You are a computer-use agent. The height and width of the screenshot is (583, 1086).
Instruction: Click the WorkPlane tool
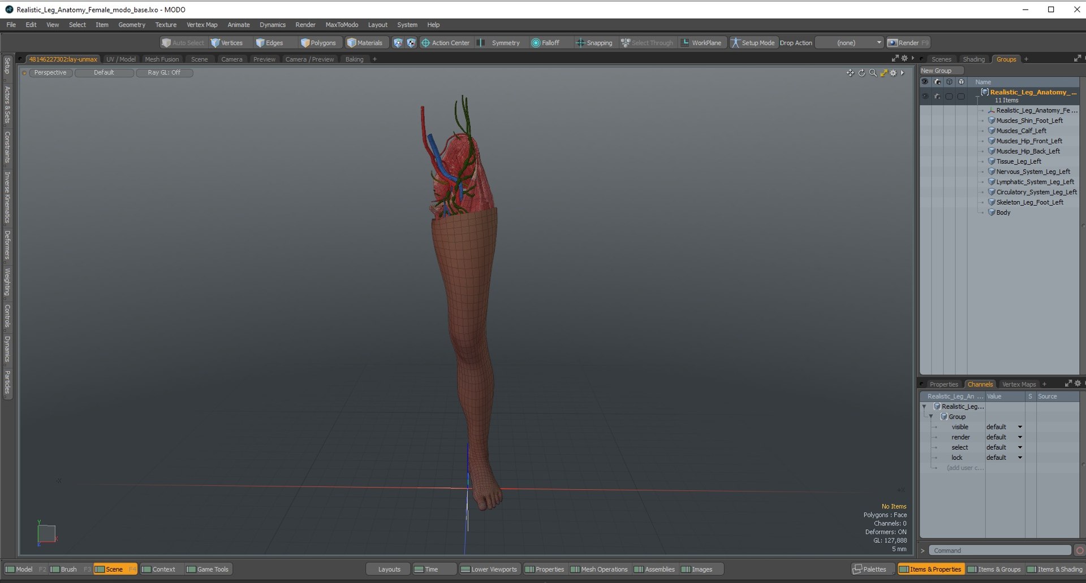point(702,43)
